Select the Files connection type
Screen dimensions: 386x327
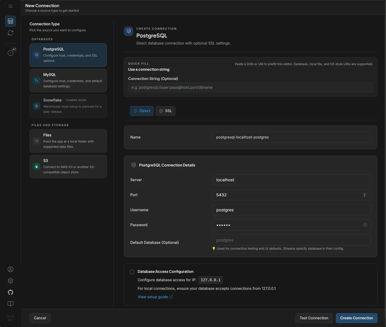point(68,141)
